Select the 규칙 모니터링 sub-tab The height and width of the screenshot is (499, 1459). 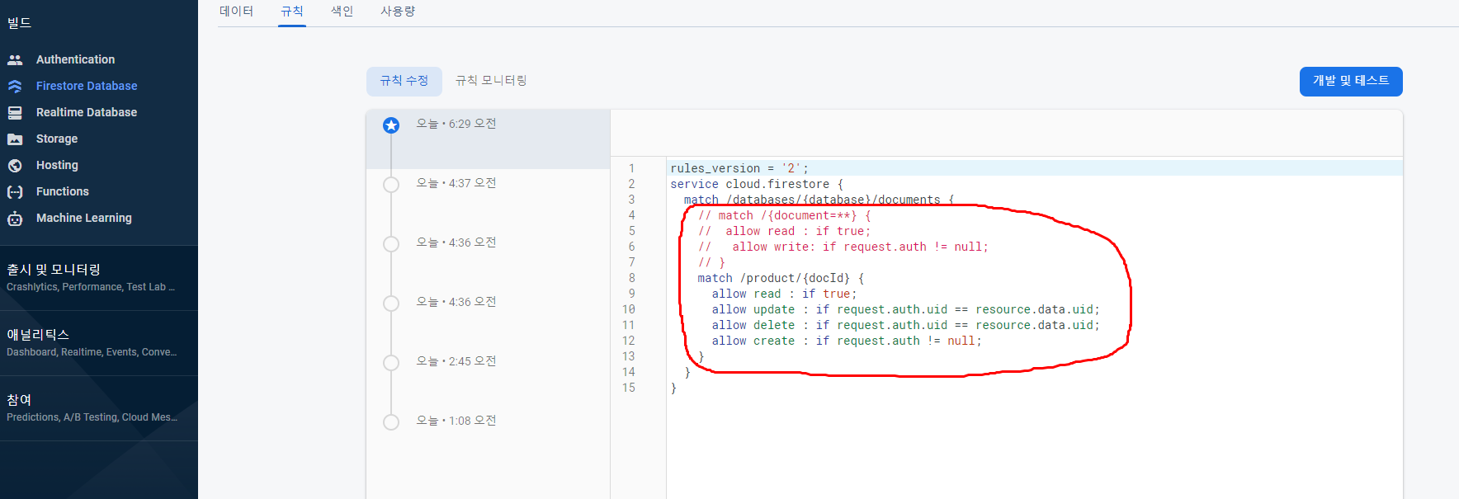(491, 81)
